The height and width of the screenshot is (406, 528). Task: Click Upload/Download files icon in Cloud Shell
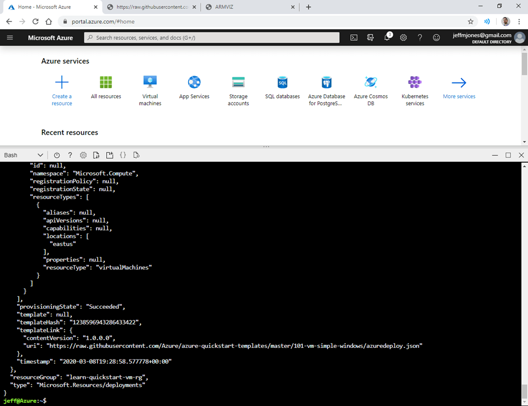pyautogui.click(x=96, y=155)
